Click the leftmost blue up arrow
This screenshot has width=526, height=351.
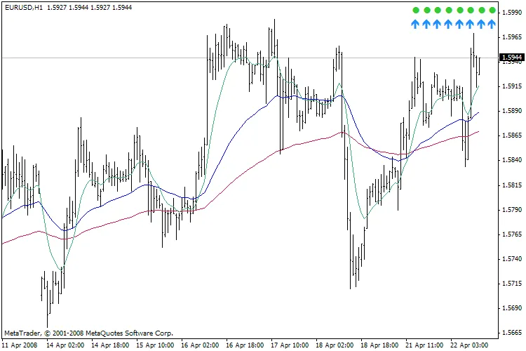click(415, 25)
